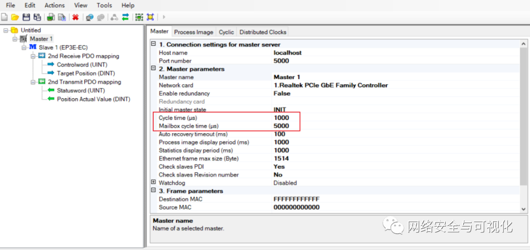Open the Process Image tab
This screenshot has height=250, width=530.
point(193,32)
